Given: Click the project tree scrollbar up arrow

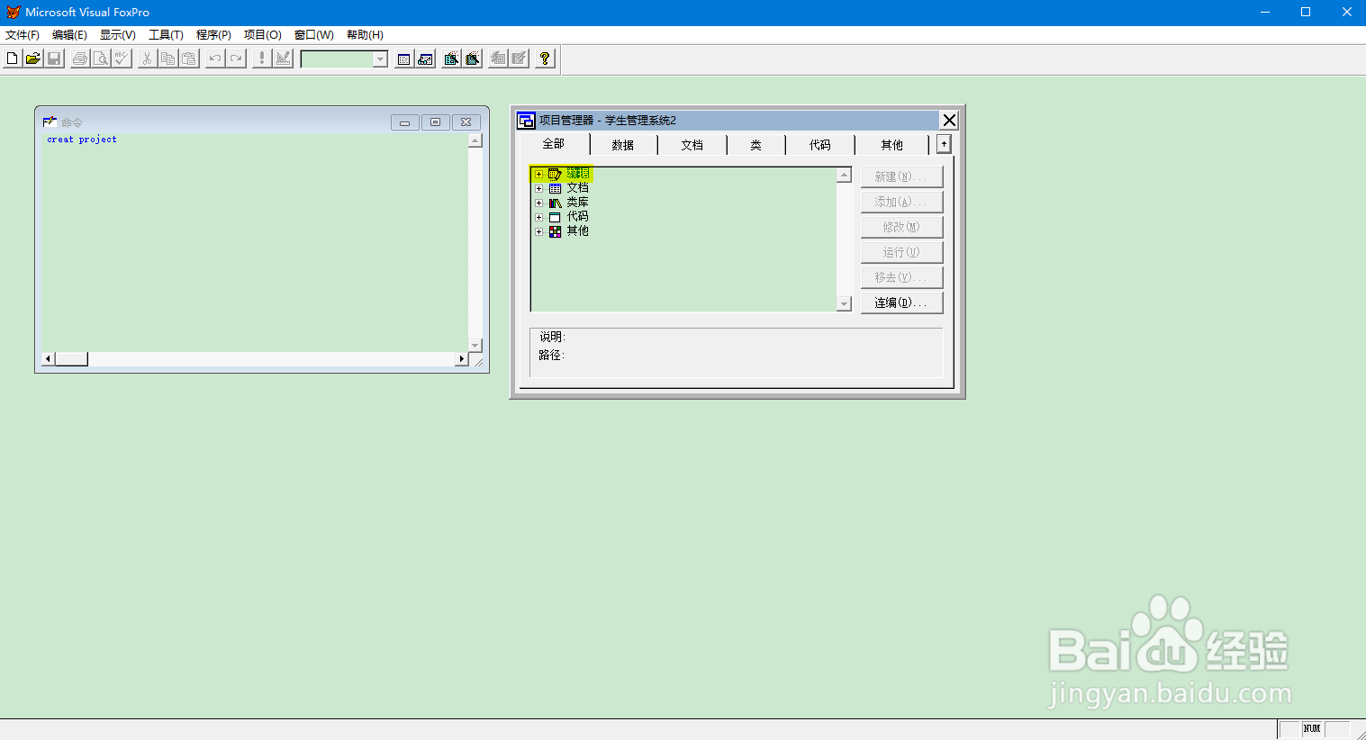Looking at the screenshot, I should point(844,176).
